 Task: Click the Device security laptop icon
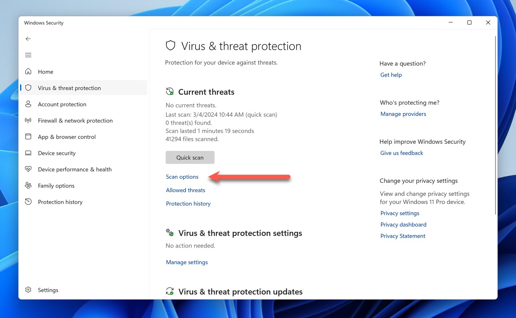(28, 153)
